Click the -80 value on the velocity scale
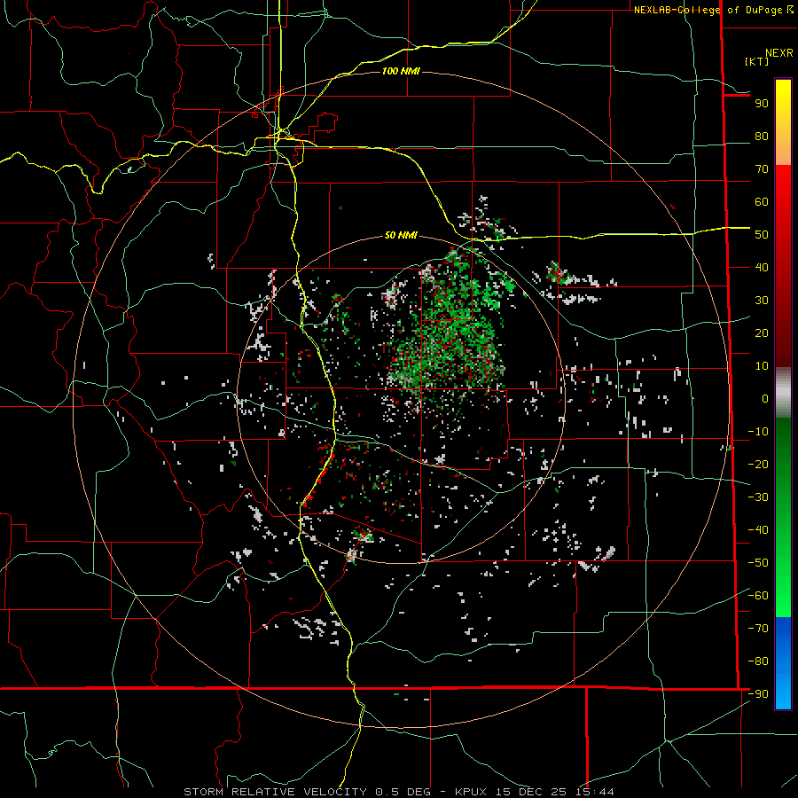The height and width of the screenshot is (798, 798). [758, 661]
